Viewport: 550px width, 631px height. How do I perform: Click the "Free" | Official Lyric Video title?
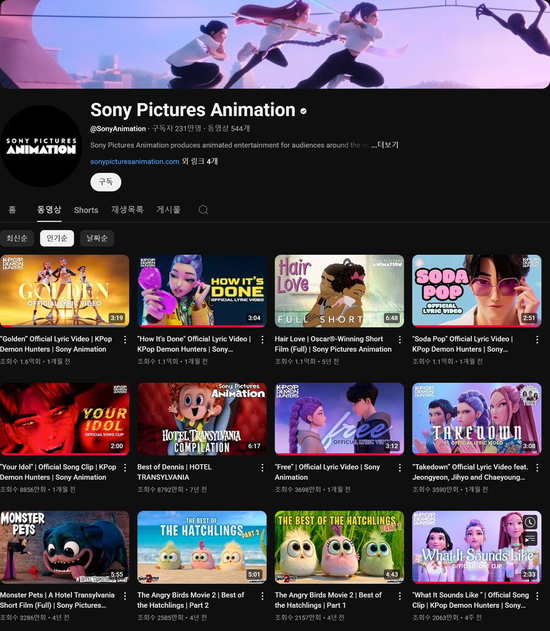point(328,472)
